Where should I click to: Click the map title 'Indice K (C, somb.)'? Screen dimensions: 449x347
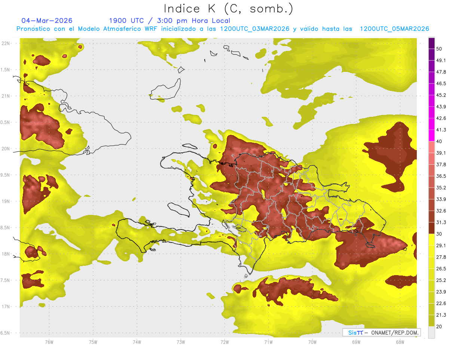pos(229,9)
